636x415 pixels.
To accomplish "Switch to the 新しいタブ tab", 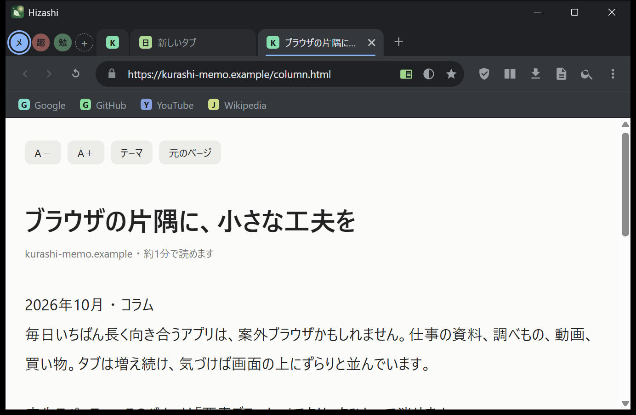I will pos(193,43).
